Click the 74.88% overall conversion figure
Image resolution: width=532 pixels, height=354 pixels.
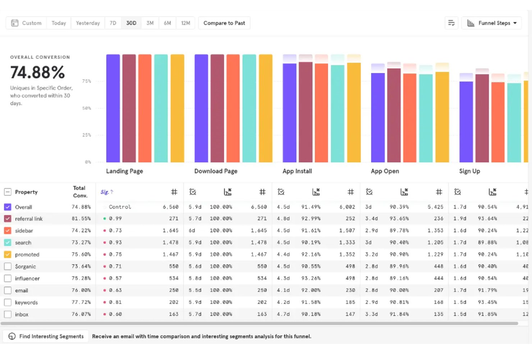37,72
